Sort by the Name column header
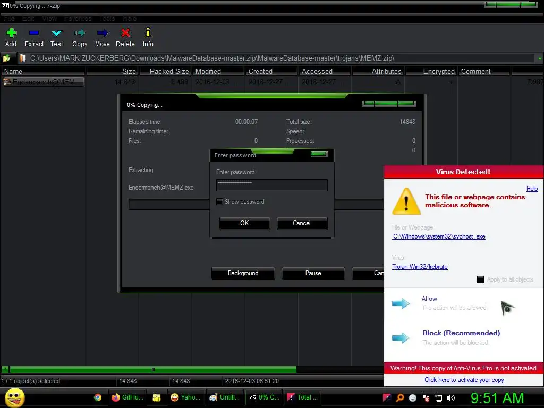This screenshot has height=408, width=544. click(x=43, y=71)
